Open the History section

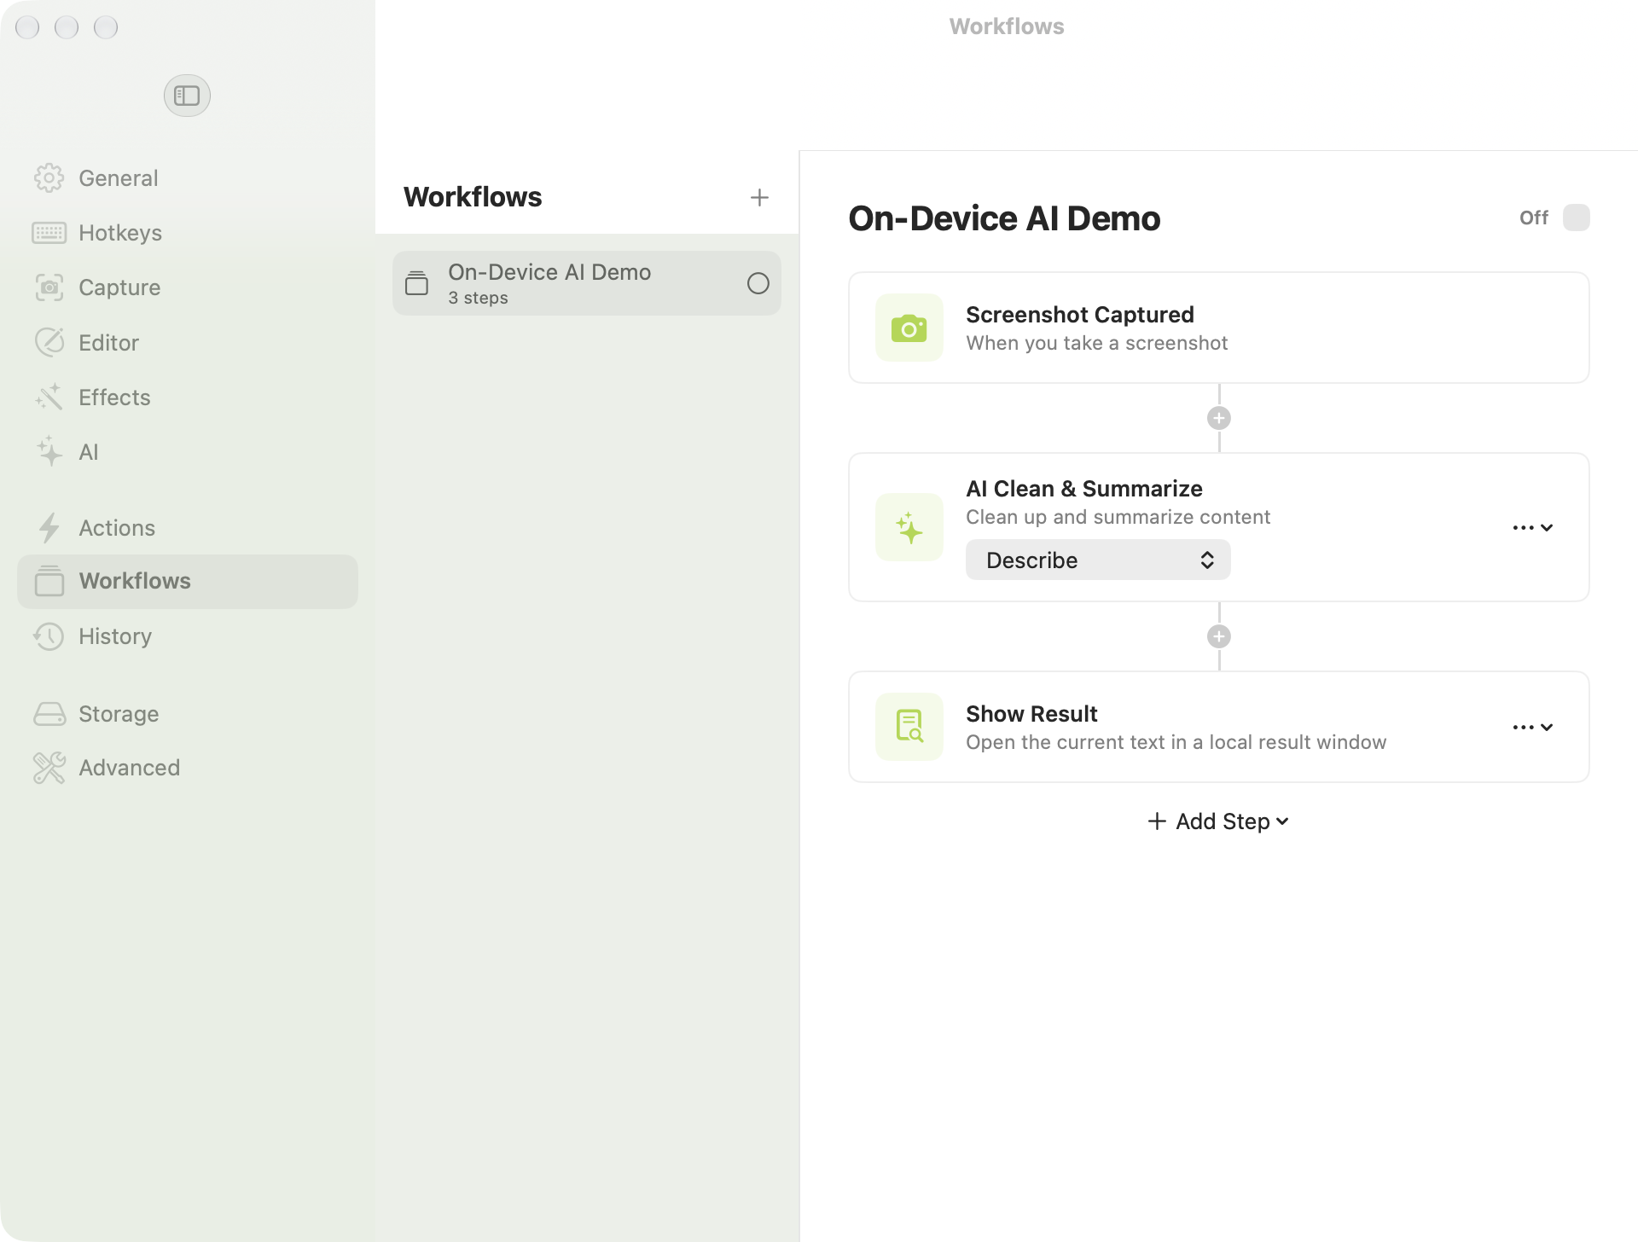tap(188, 636)
